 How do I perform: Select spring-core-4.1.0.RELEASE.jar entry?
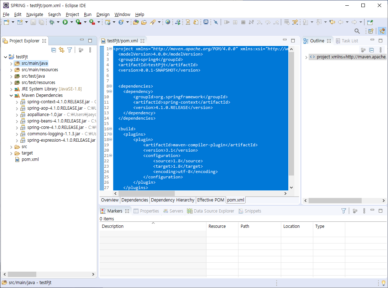tap(56, 127)
